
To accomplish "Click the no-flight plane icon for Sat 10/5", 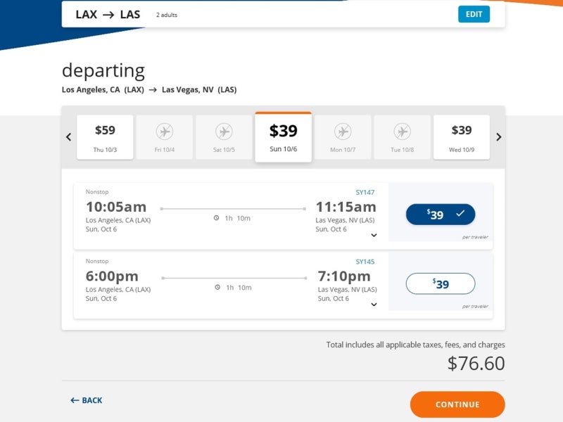I will coord(224,132).
